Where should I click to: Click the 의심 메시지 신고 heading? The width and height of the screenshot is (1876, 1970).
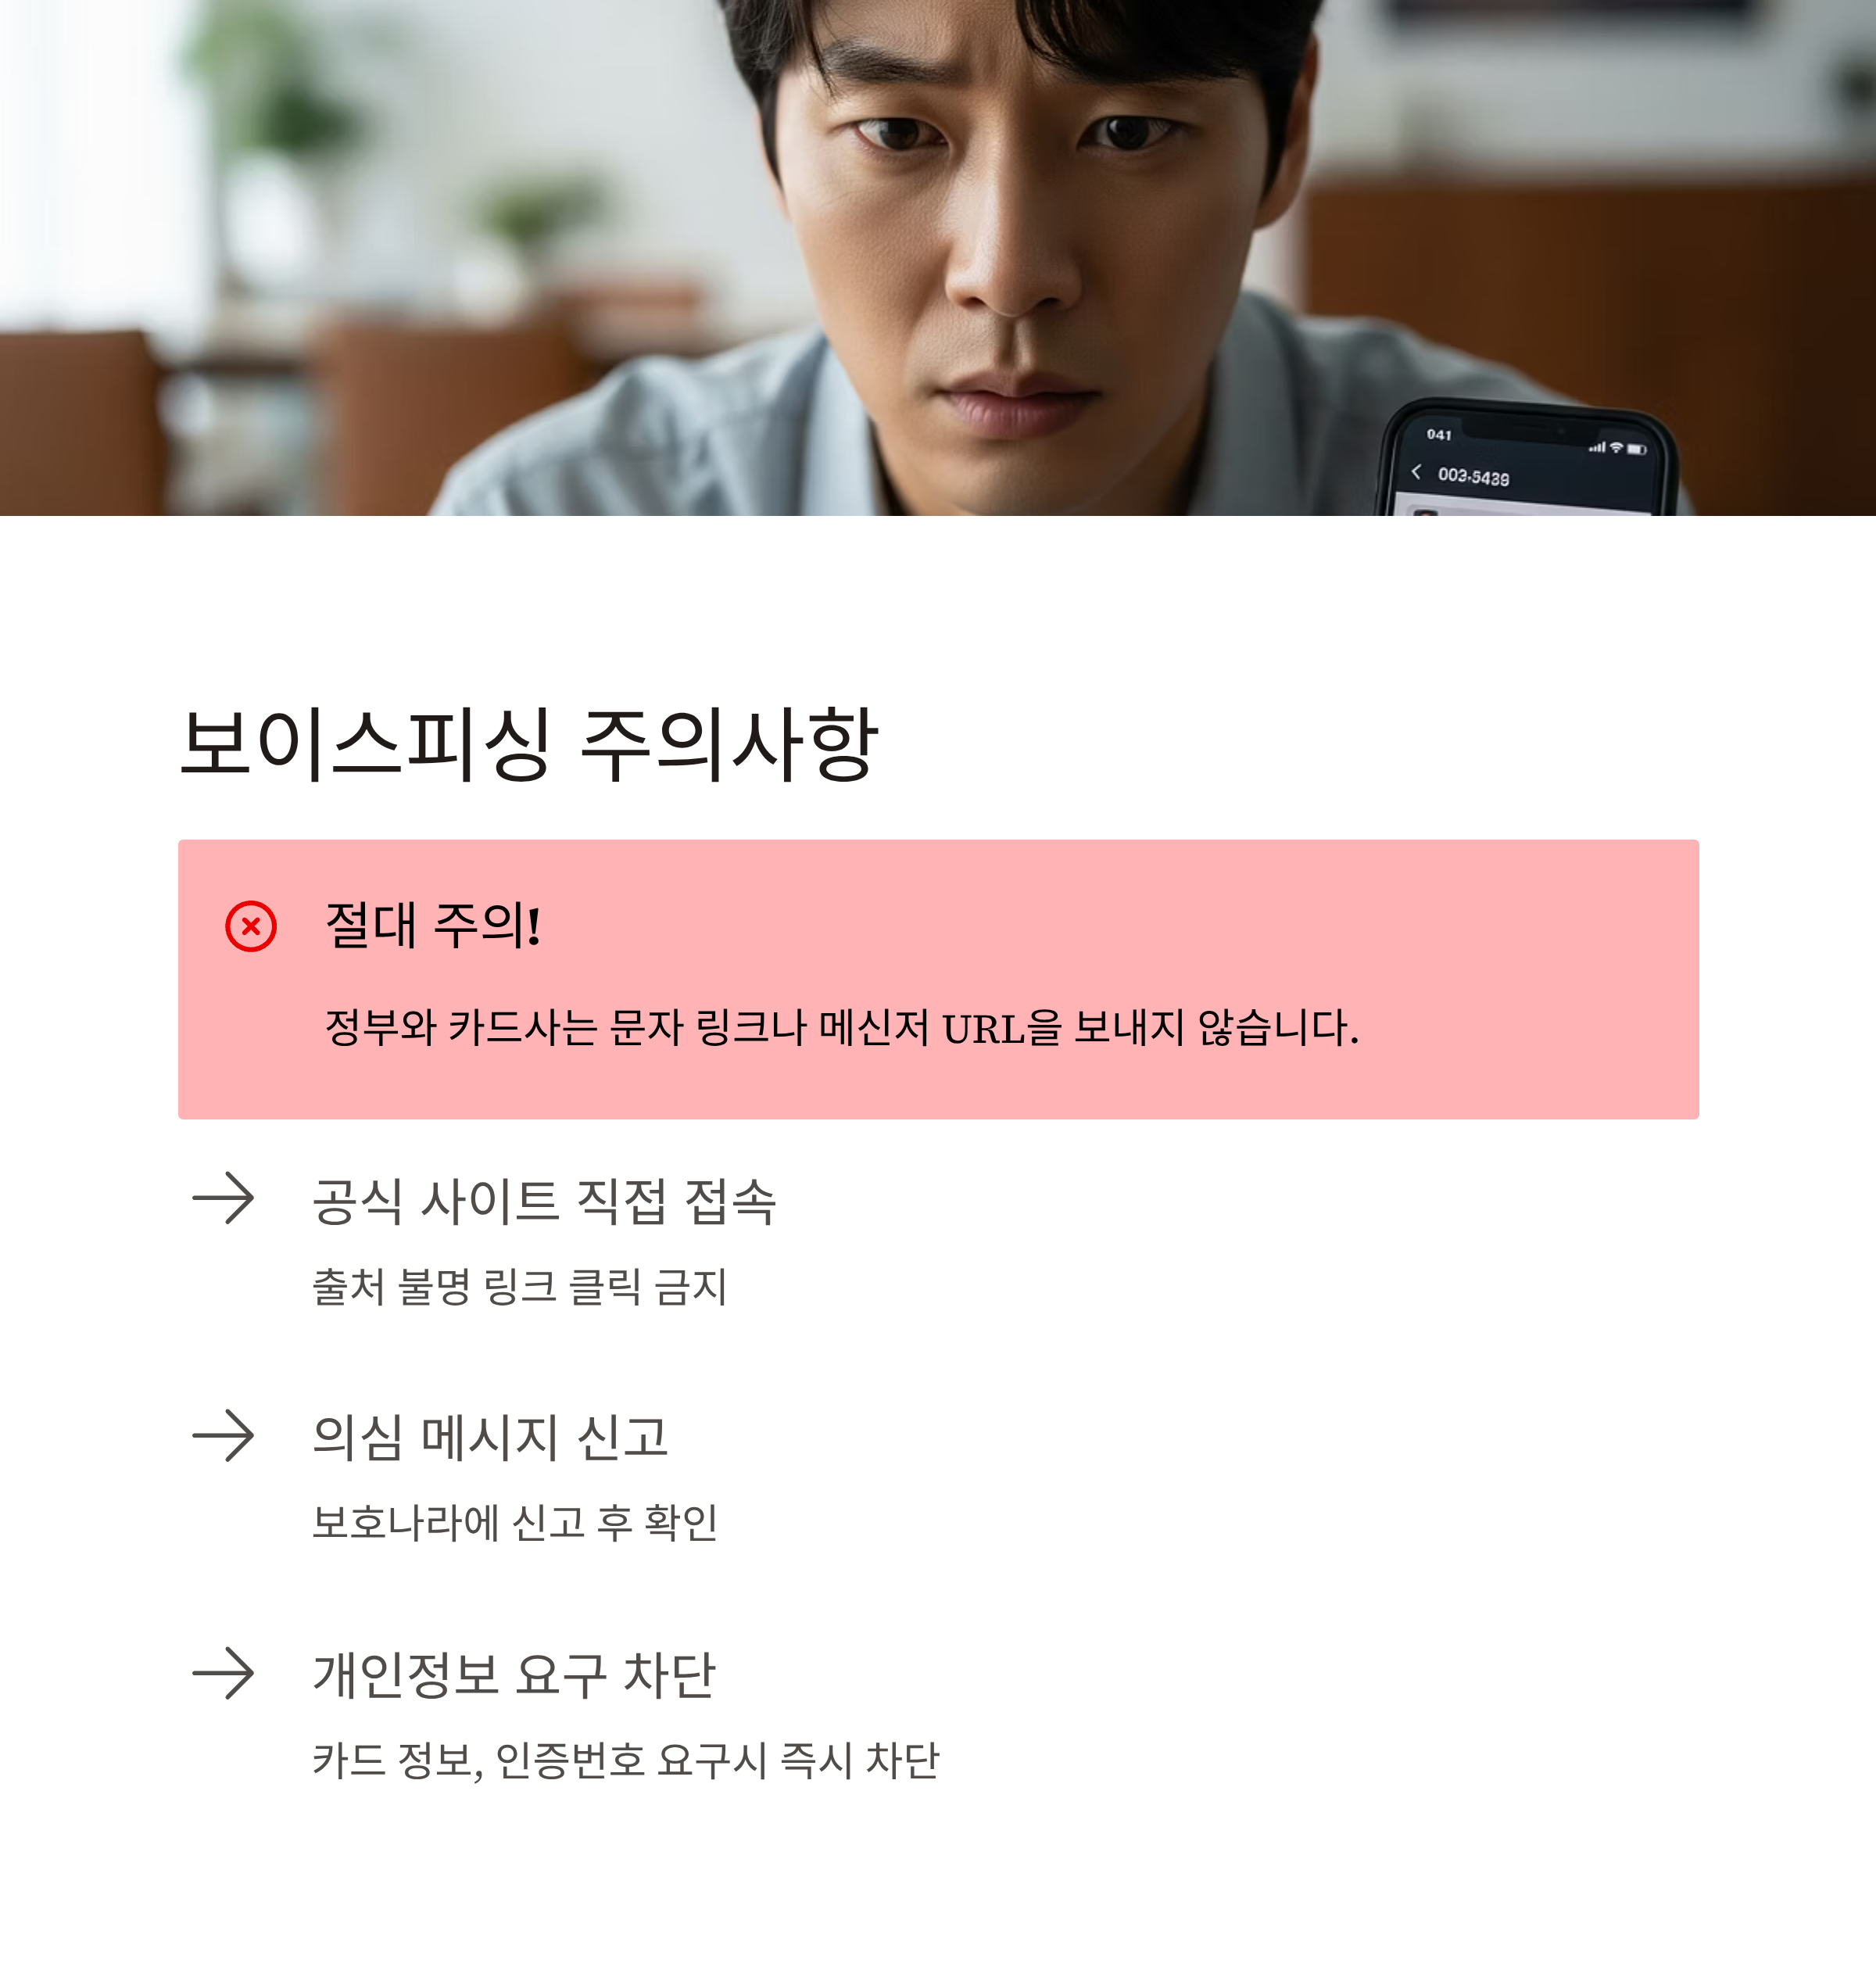click(490, 1437)
